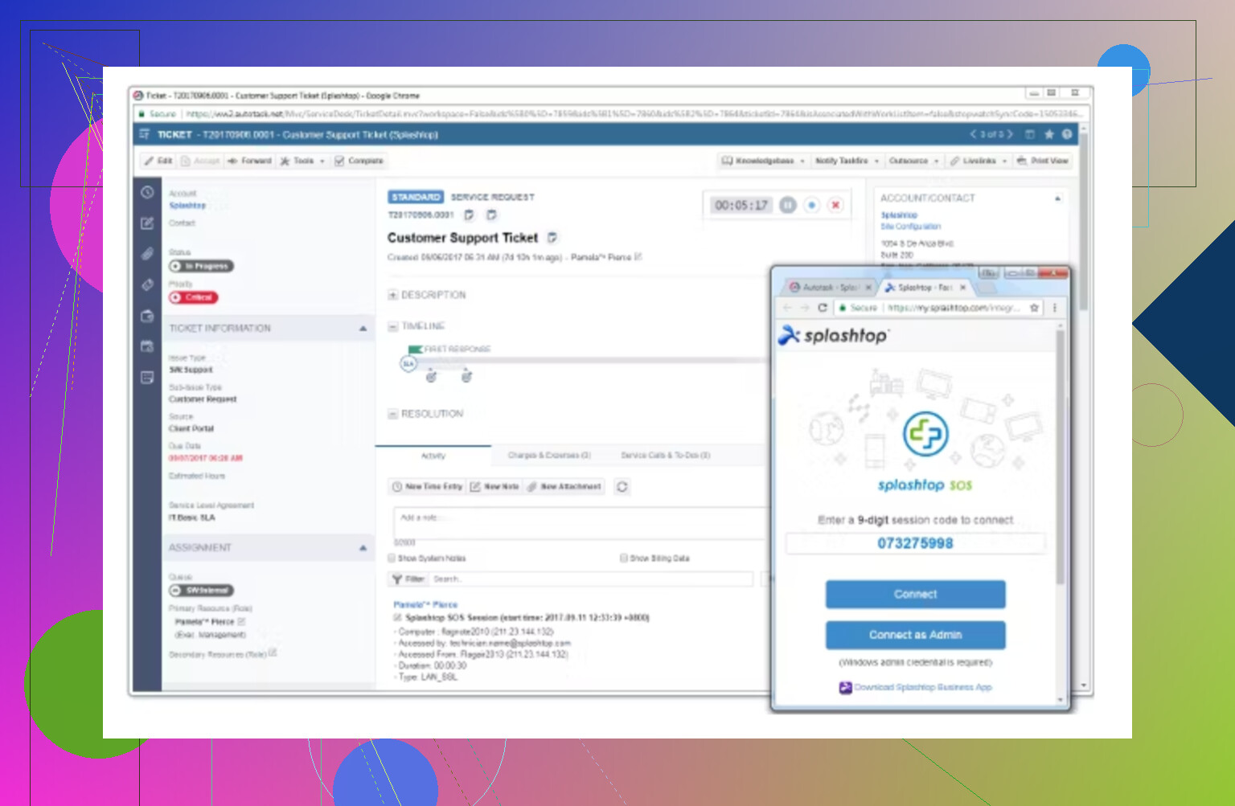
Task: Enable the Show System Notes checkbox
Action: [392, 558]
